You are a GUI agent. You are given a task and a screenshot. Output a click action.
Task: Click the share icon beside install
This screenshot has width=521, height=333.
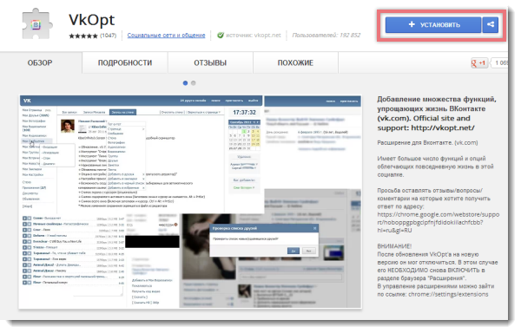[x=491, y=24]
